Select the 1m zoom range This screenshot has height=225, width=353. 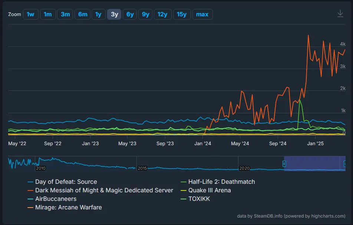48,14
